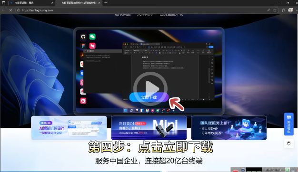Select the Sunlogin remote control software tab
Image resolution: width=298 pixels, height=172 pixels.
[79, 3]
